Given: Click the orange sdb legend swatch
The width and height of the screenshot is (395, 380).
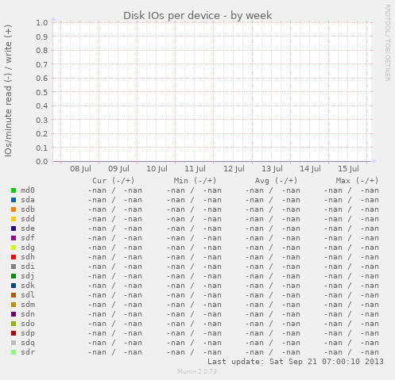Looking at the screenshot, I should [x=14, y=209].
